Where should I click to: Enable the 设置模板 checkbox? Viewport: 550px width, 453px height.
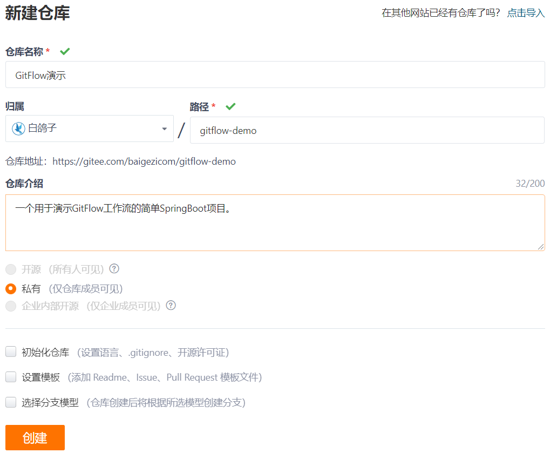[11, 377]
